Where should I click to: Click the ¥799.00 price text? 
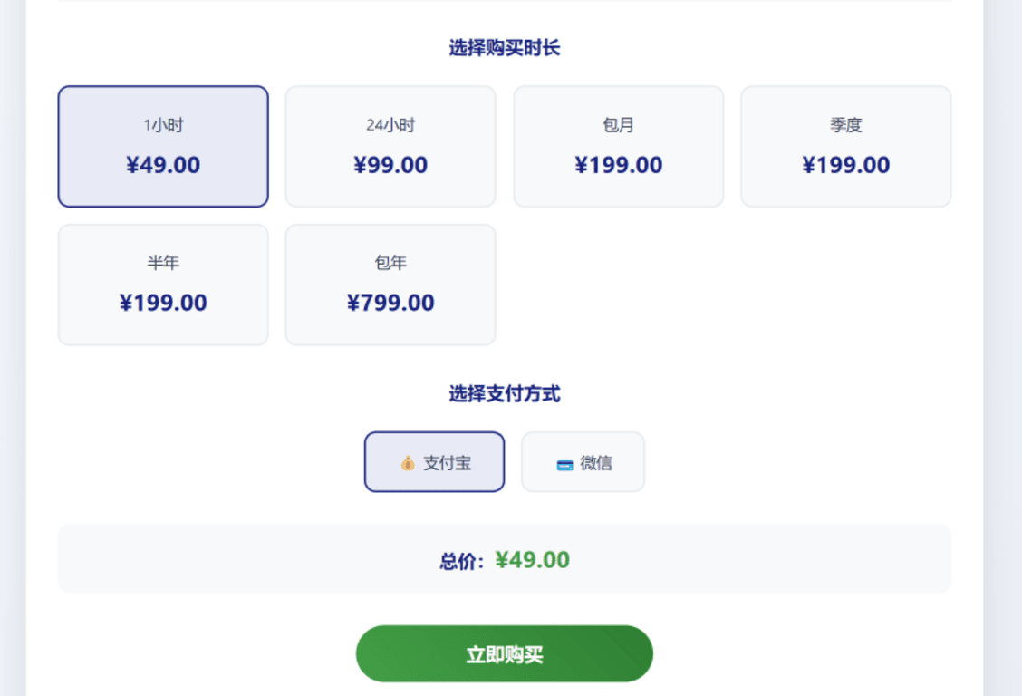(390, 303)
